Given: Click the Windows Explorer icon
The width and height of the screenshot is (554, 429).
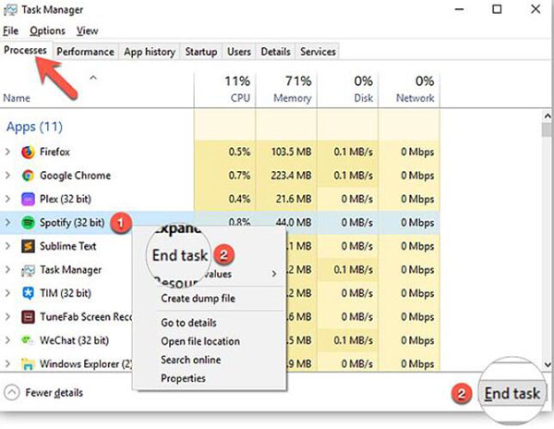Looking at the screenshot, I should pyautogui.click(x=27, y=364).
